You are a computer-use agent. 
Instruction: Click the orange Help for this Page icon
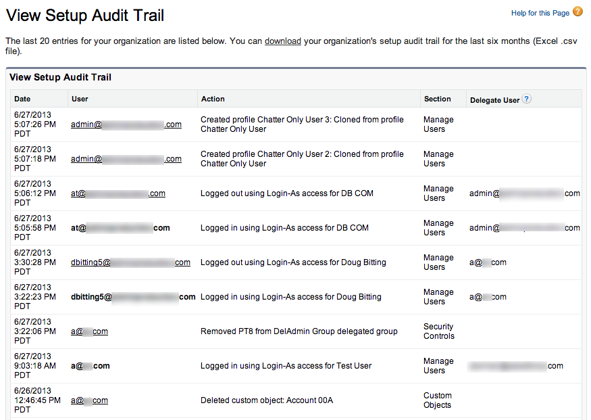[x=578, y=11]
